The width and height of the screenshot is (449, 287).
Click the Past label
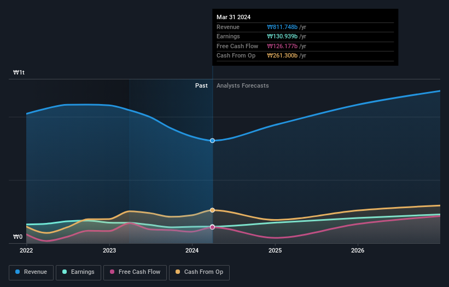[x=201, y=85]
